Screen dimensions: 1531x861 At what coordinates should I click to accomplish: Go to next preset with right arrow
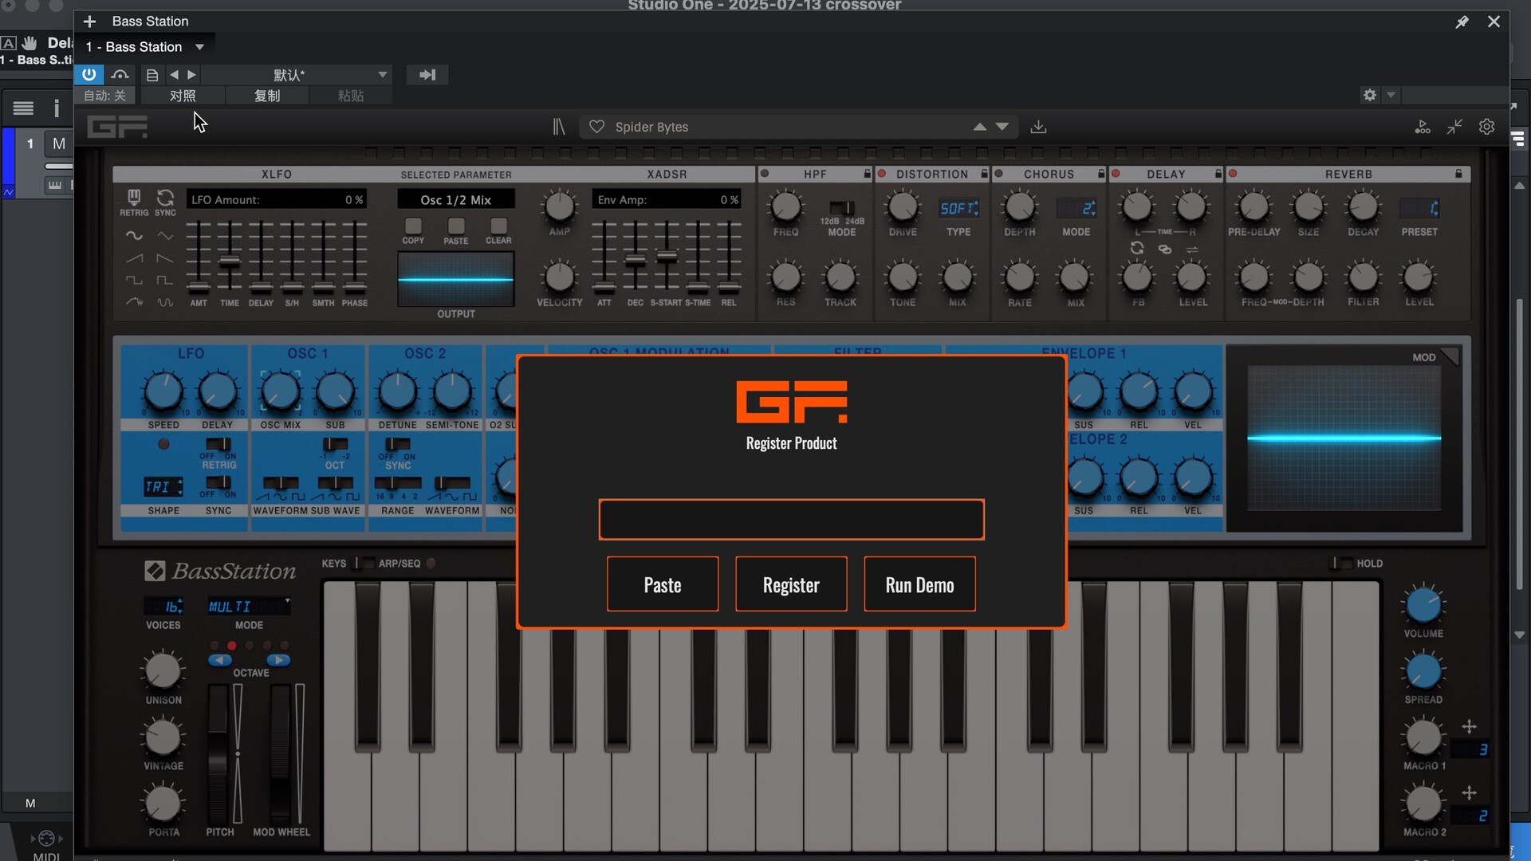pyautogui.click(x=191, y=74)
